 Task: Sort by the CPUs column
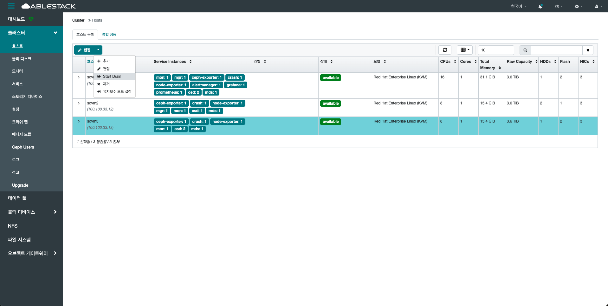click(448, 62)
